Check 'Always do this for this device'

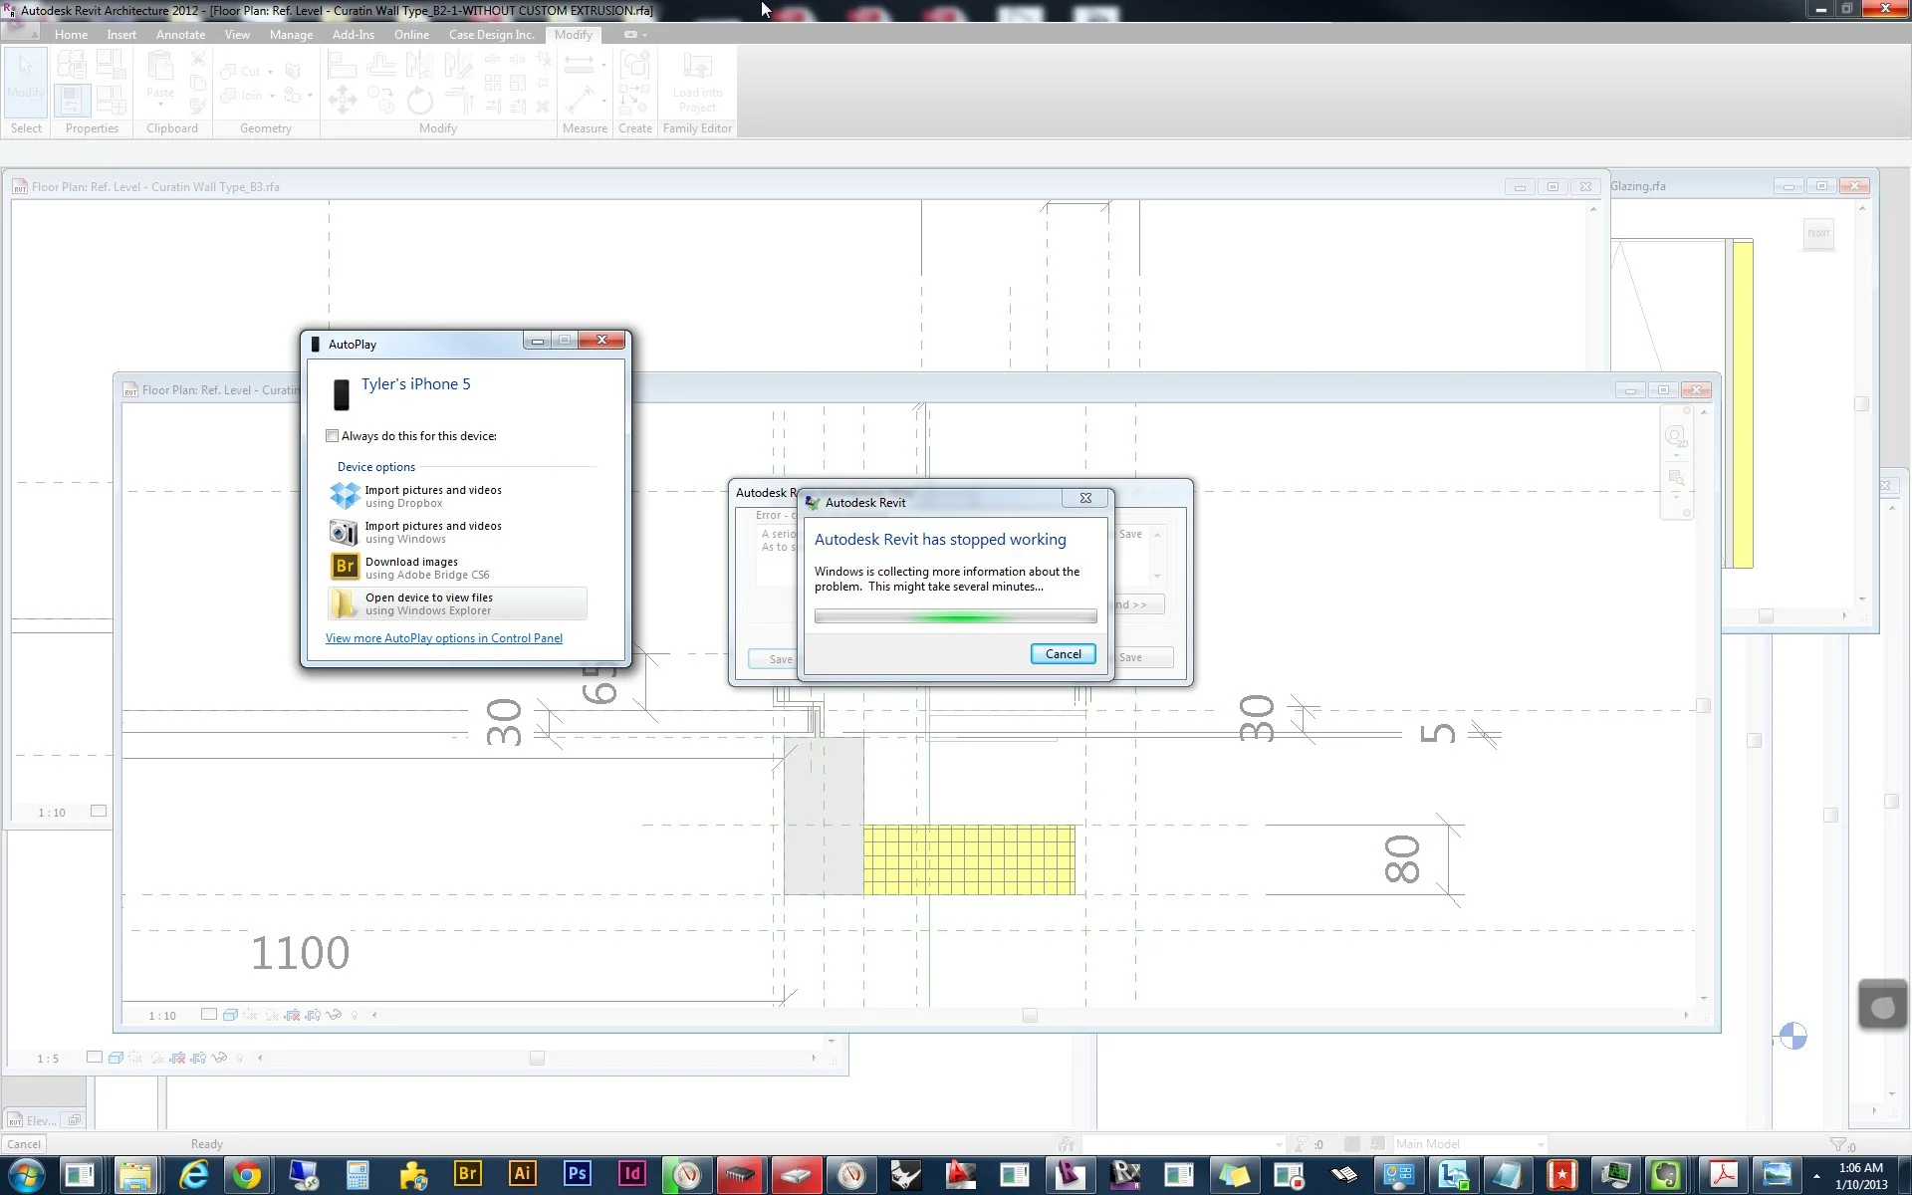click(x=333, y=436)
